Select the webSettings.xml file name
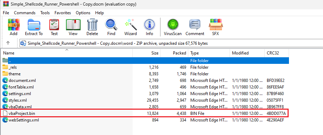 point(24,120)
